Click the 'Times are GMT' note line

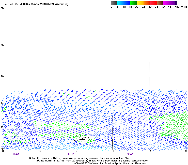79,158
